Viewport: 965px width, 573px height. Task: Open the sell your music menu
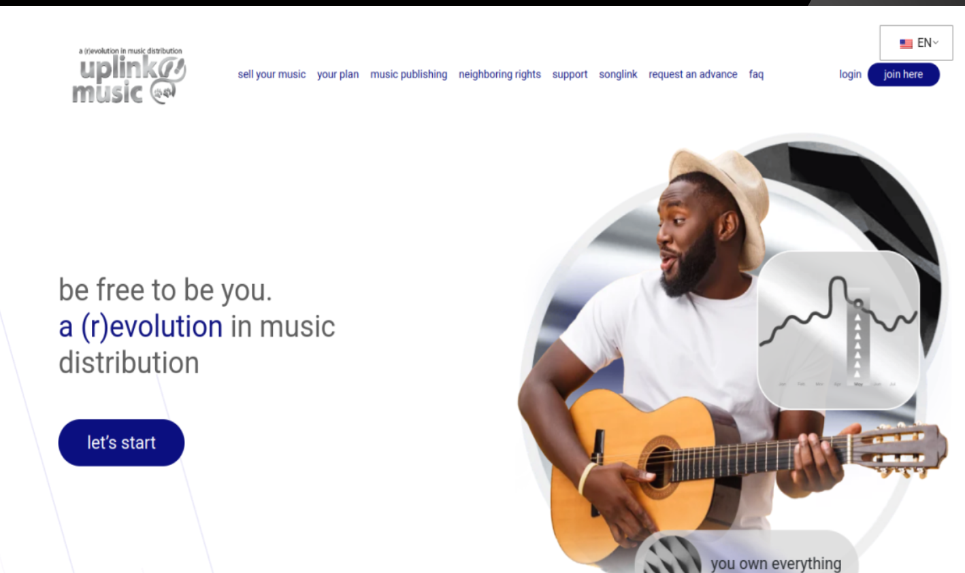tap(272, 74)
